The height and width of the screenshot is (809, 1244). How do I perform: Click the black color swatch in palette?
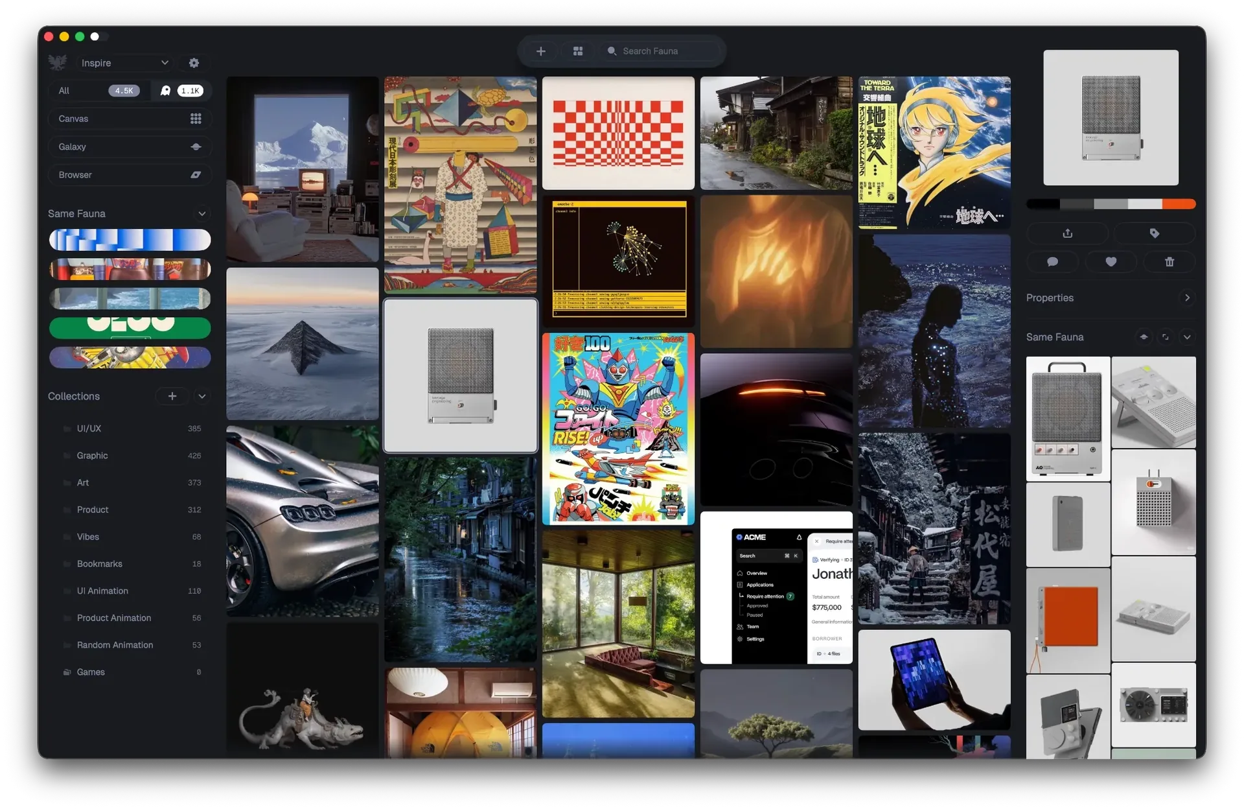tap(1043, 204)
